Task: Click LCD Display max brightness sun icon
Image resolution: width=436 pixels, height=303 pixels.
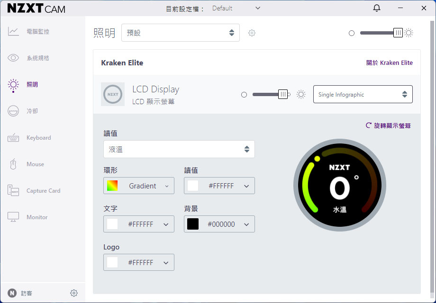Action: click(301, 94)
